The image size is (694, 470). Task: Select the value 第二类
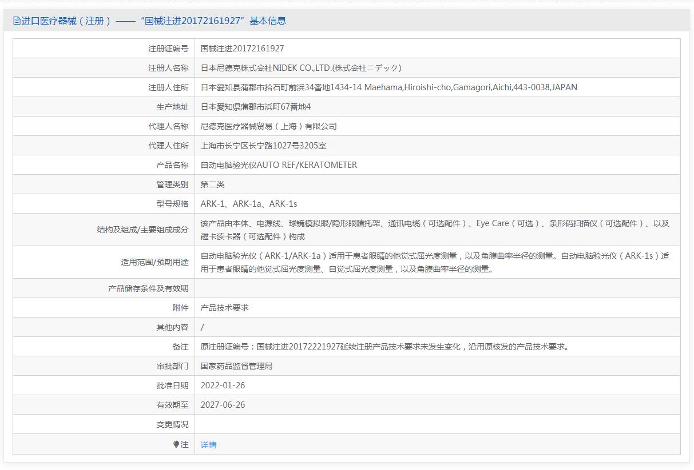tap(213, 184)
